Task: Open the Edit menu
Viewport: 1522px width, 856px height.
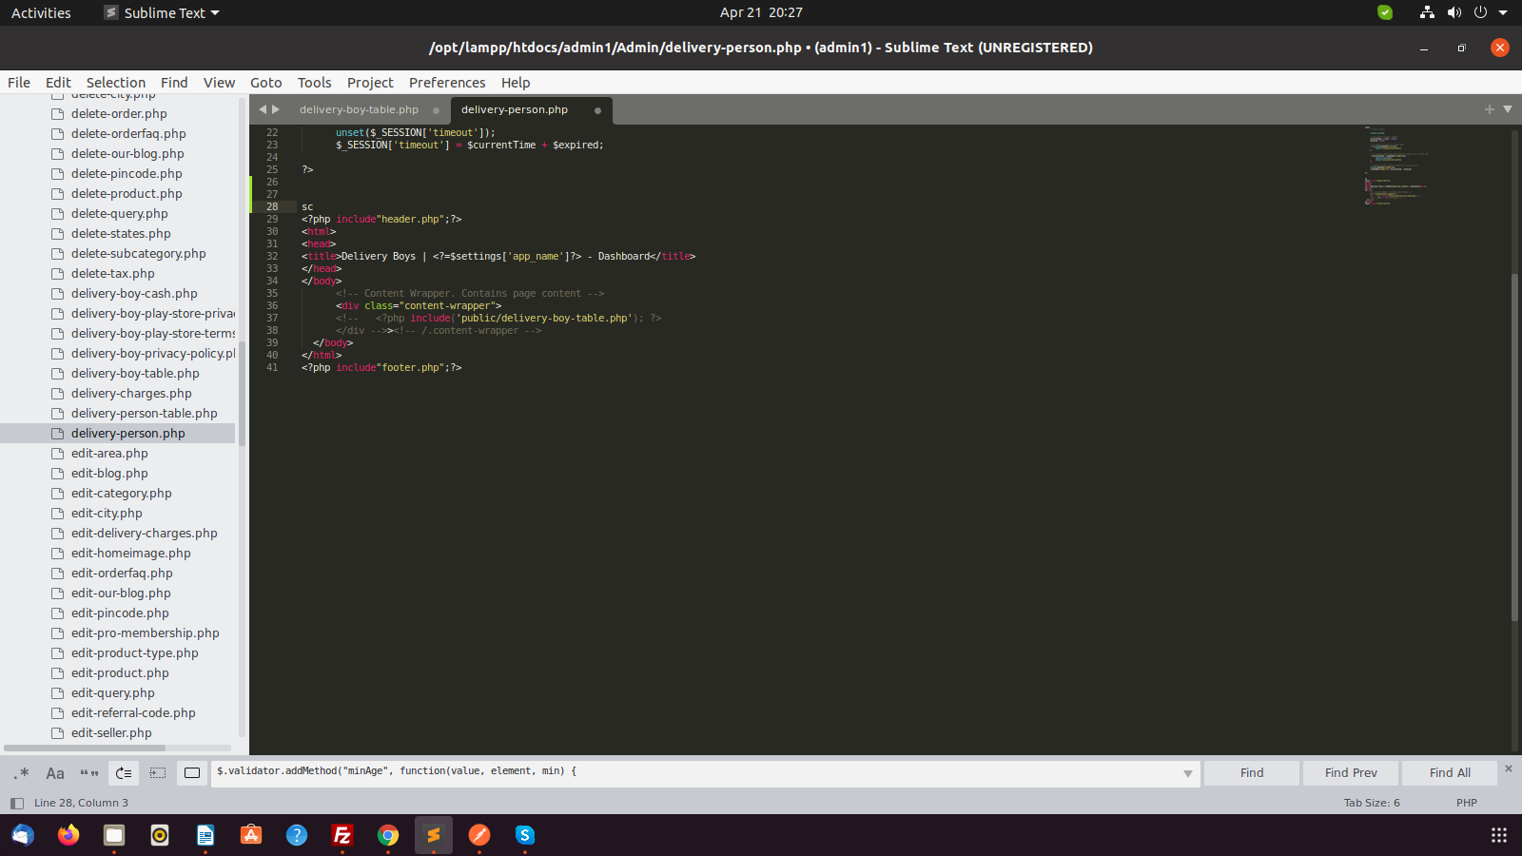Action: [58, 83]
